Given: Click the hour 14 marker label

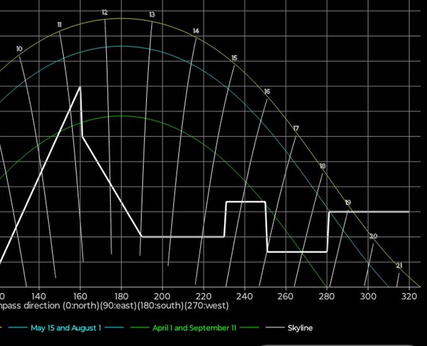Looking at the screenshot, I should [196, 31].
